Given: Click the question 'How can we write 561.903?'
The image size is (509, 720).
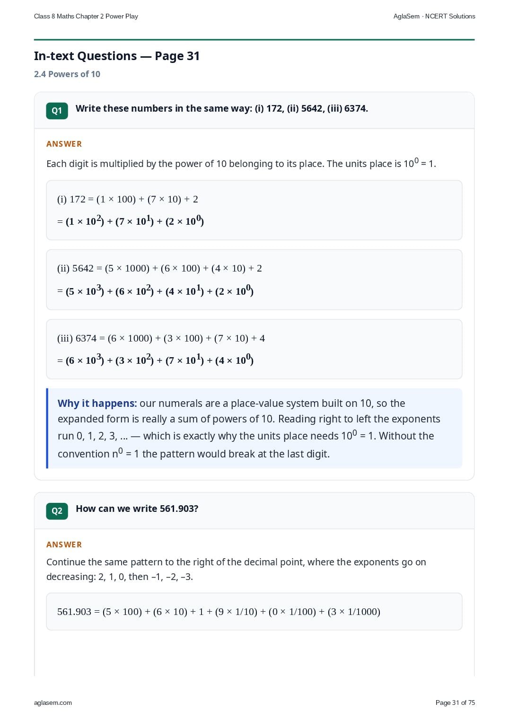Looking at the screenshot, I should click(x=137, y=509).
